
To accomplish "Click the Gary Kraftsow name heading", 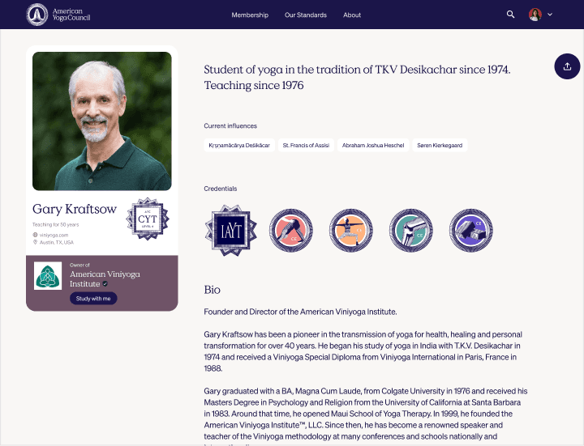I will tap(75, 210).
